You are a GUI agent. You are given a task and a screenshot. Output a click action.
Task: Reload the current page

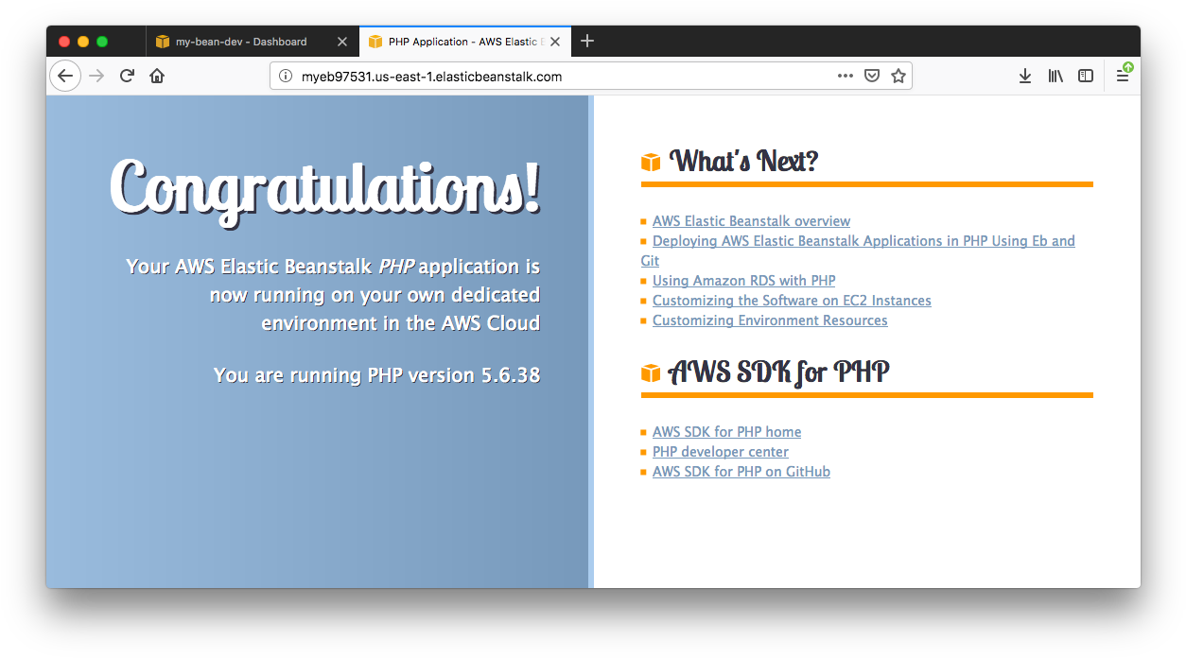pos(127,76)
